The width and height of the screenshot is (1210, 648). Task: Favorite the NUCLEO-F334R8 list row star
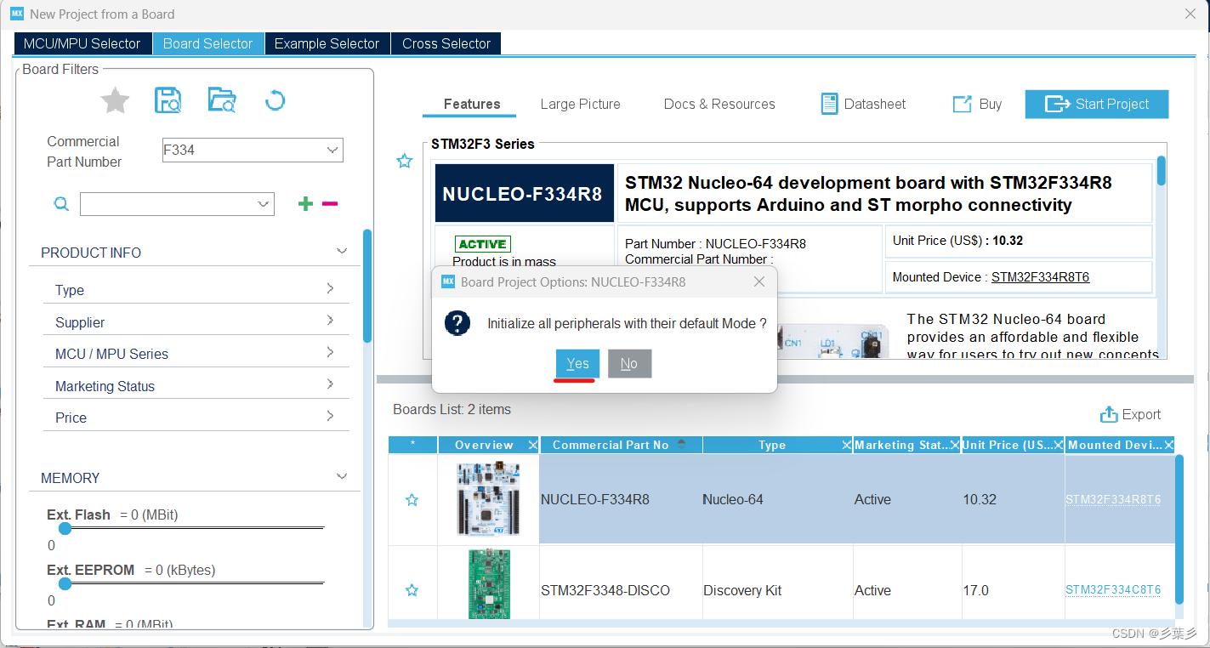pos(412,500)
